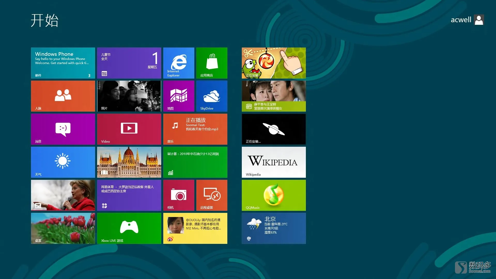Open the news tile with woman speaking
Viewport: 496px width, 279px height.
pyautogui.click(x=63, y=195)
